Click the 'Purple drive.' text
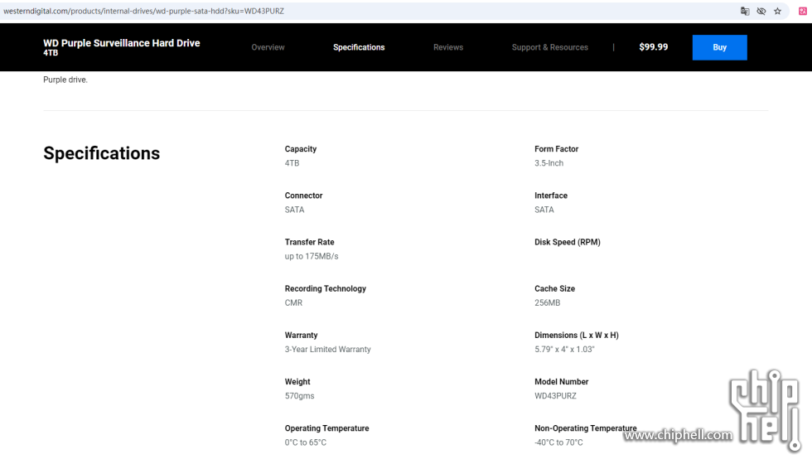The height and width of the screenshot is (464, 812). point(65,80)
